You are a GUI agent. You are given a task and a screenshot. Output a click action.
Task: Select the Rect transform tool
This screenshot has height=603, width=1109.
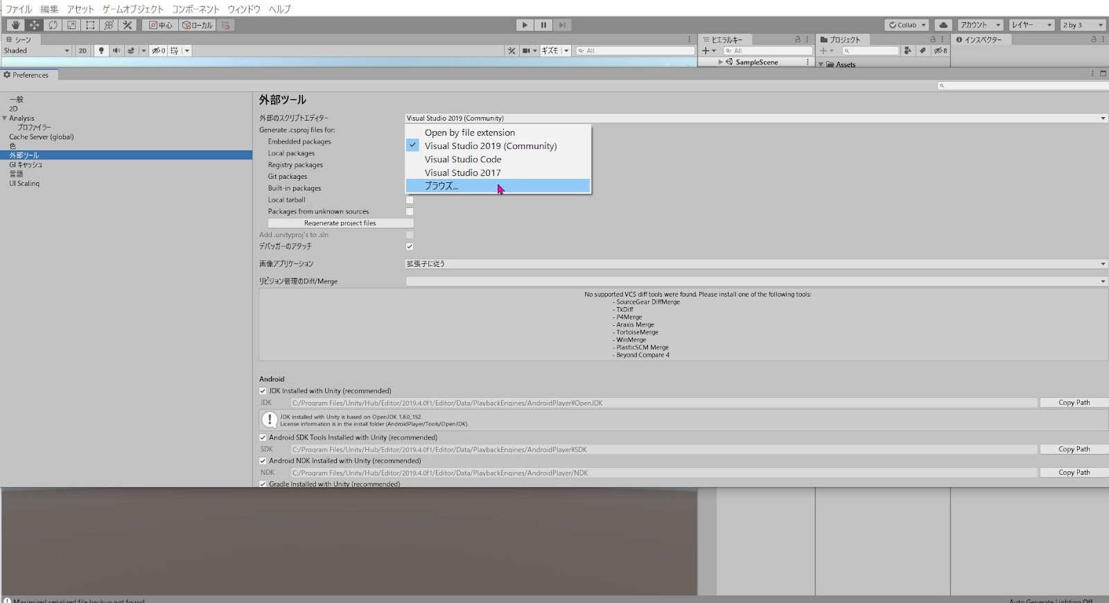(x=90, y=25)
